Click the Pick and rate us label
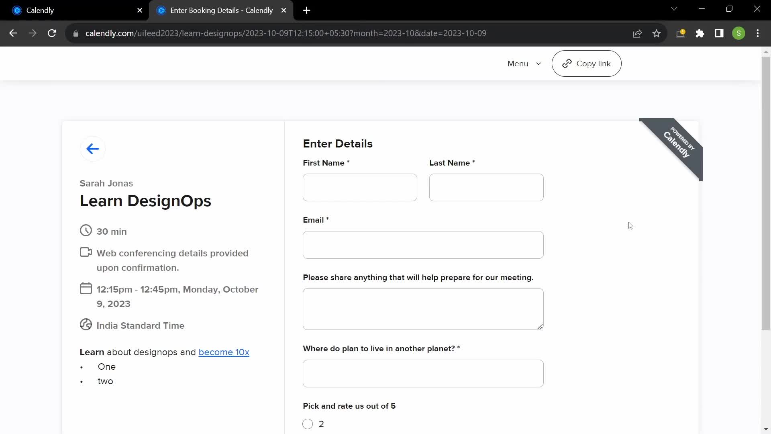Viewport: 771px width, 434px height. [349, 406]
